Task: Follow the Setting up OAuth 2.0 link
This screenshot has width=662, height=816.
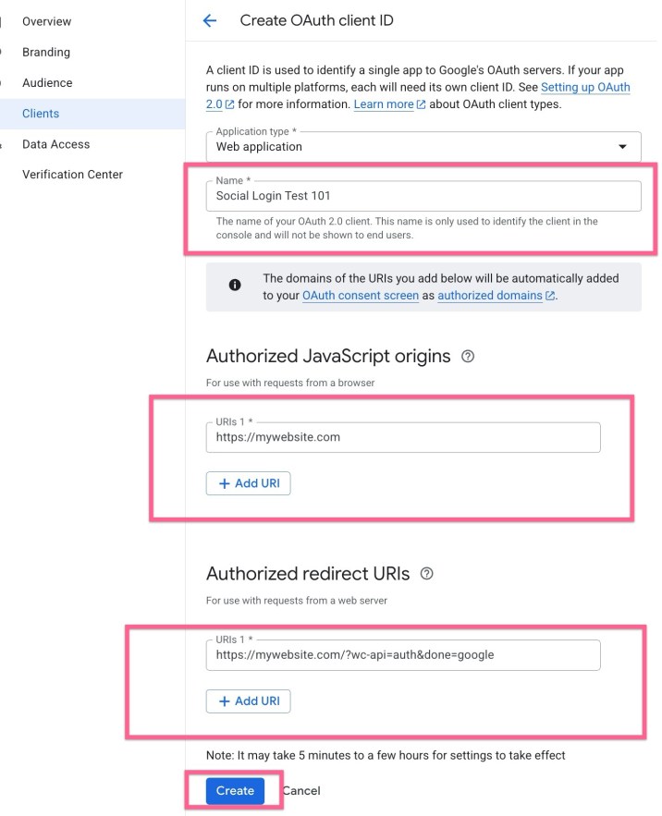Action: [x=585, y=88]
